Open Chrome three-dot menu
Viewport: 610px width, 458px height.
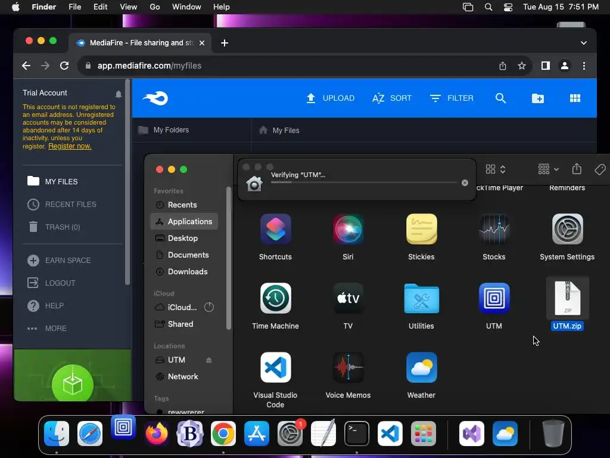click(584, 66)
